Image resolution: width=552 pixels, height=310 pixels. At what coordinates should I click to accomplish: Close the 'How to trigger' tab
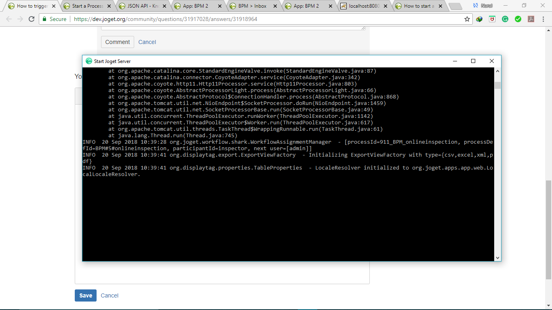tap(54, 6)
